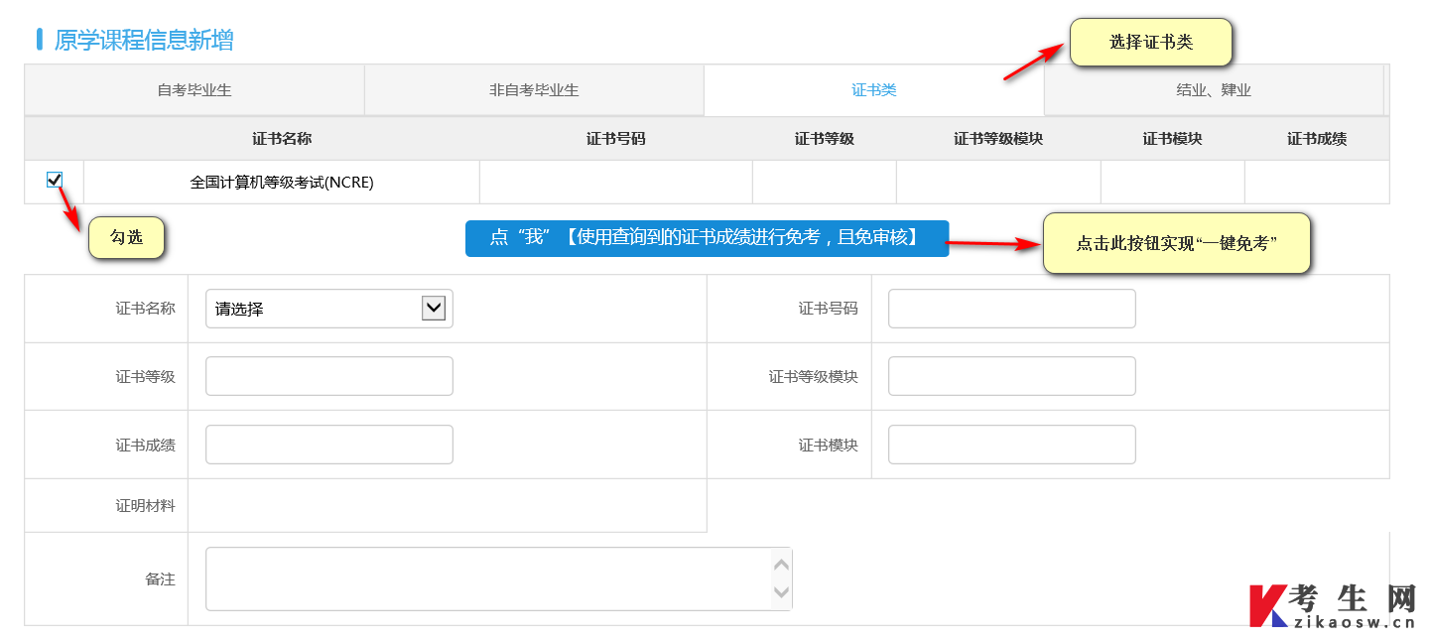Image resolution: width=1430 pixels, height=641 pixels.
Task: Click the 全国计算机等级考试(NCRE) table cell
Action: pos(282,183)
